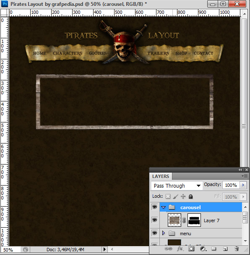Screen dimensions: 250x255
Task: Click the Photoshop Ps icon in title bar
Action: tap(5, 4)
